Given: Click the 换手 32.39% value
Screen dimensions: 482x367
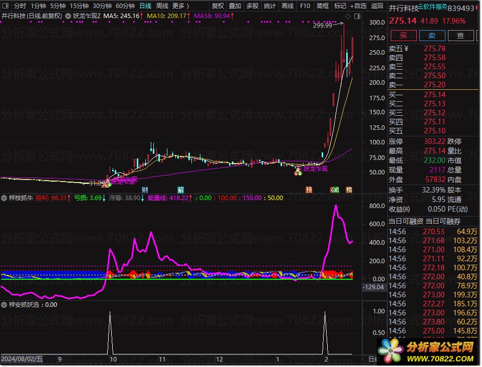Looking at the screenshot, I should (434, 190).
